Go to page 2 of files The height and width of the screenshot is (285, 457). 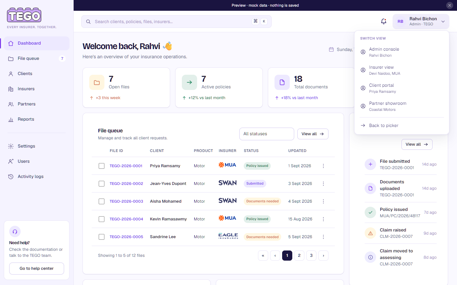coord(299,256)
